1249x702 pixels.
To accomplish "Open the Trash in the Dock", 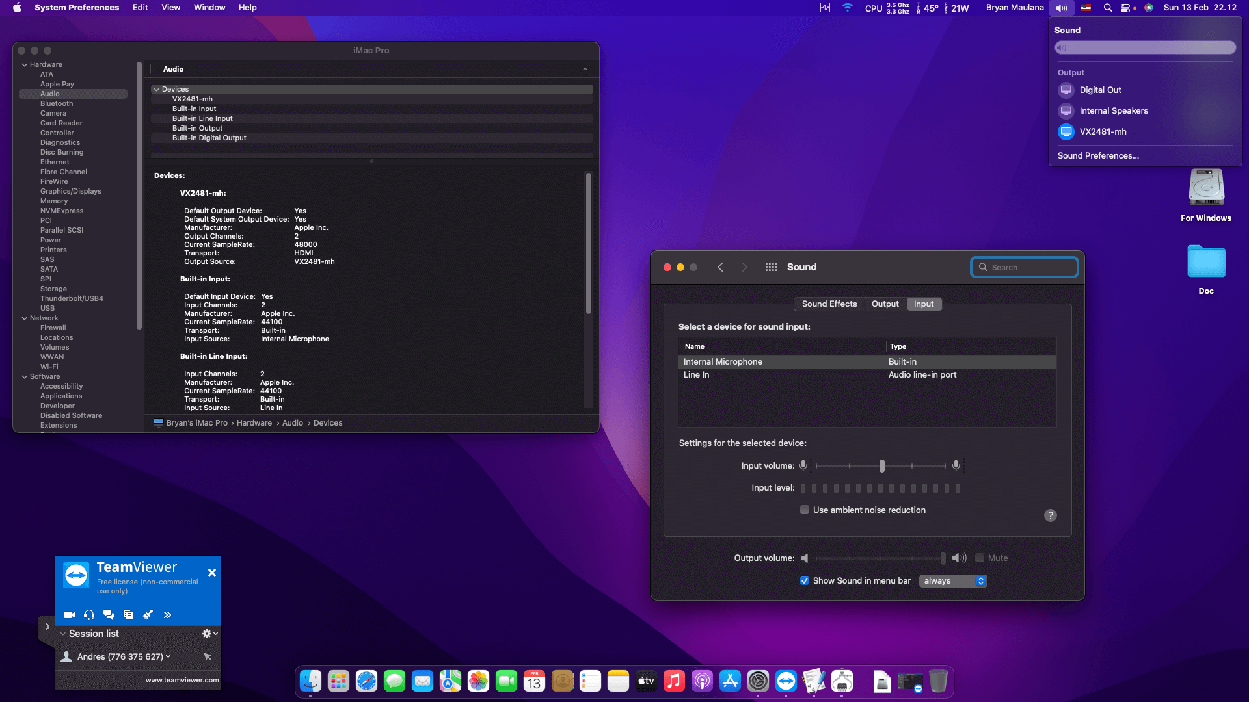I will point(938,681).
